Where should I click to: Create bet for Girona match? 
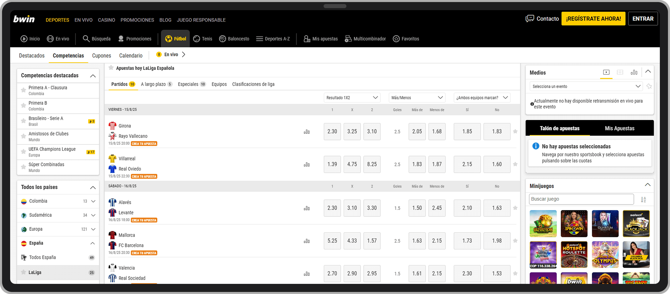(x=144, y=144)
